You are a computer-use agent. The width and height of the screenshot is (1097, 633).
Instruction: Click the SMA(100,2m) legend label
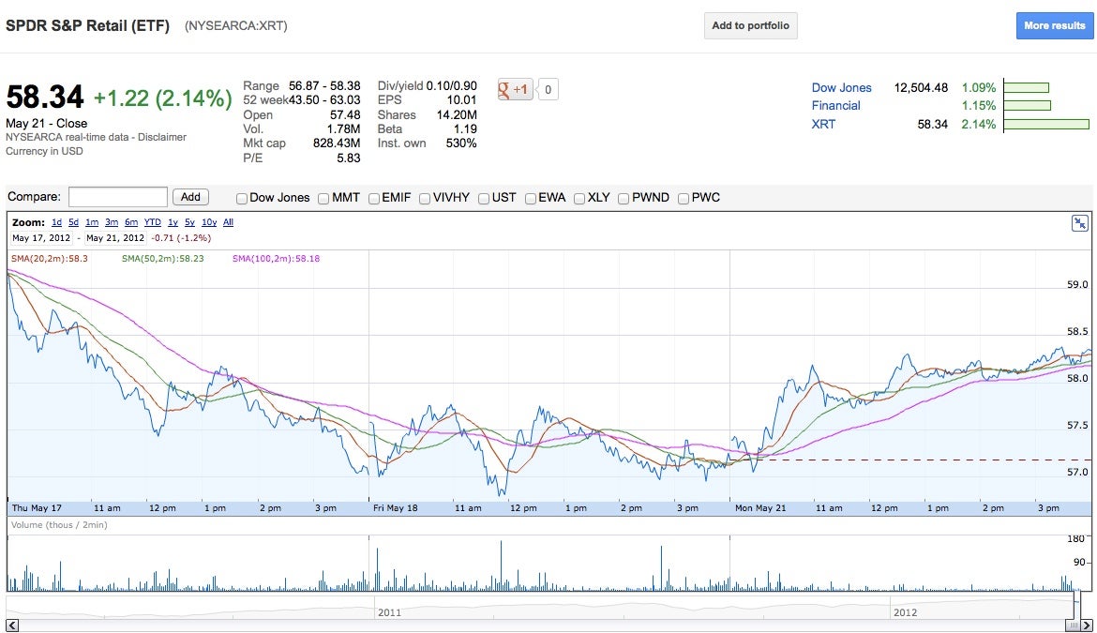[x=277, y=259]
